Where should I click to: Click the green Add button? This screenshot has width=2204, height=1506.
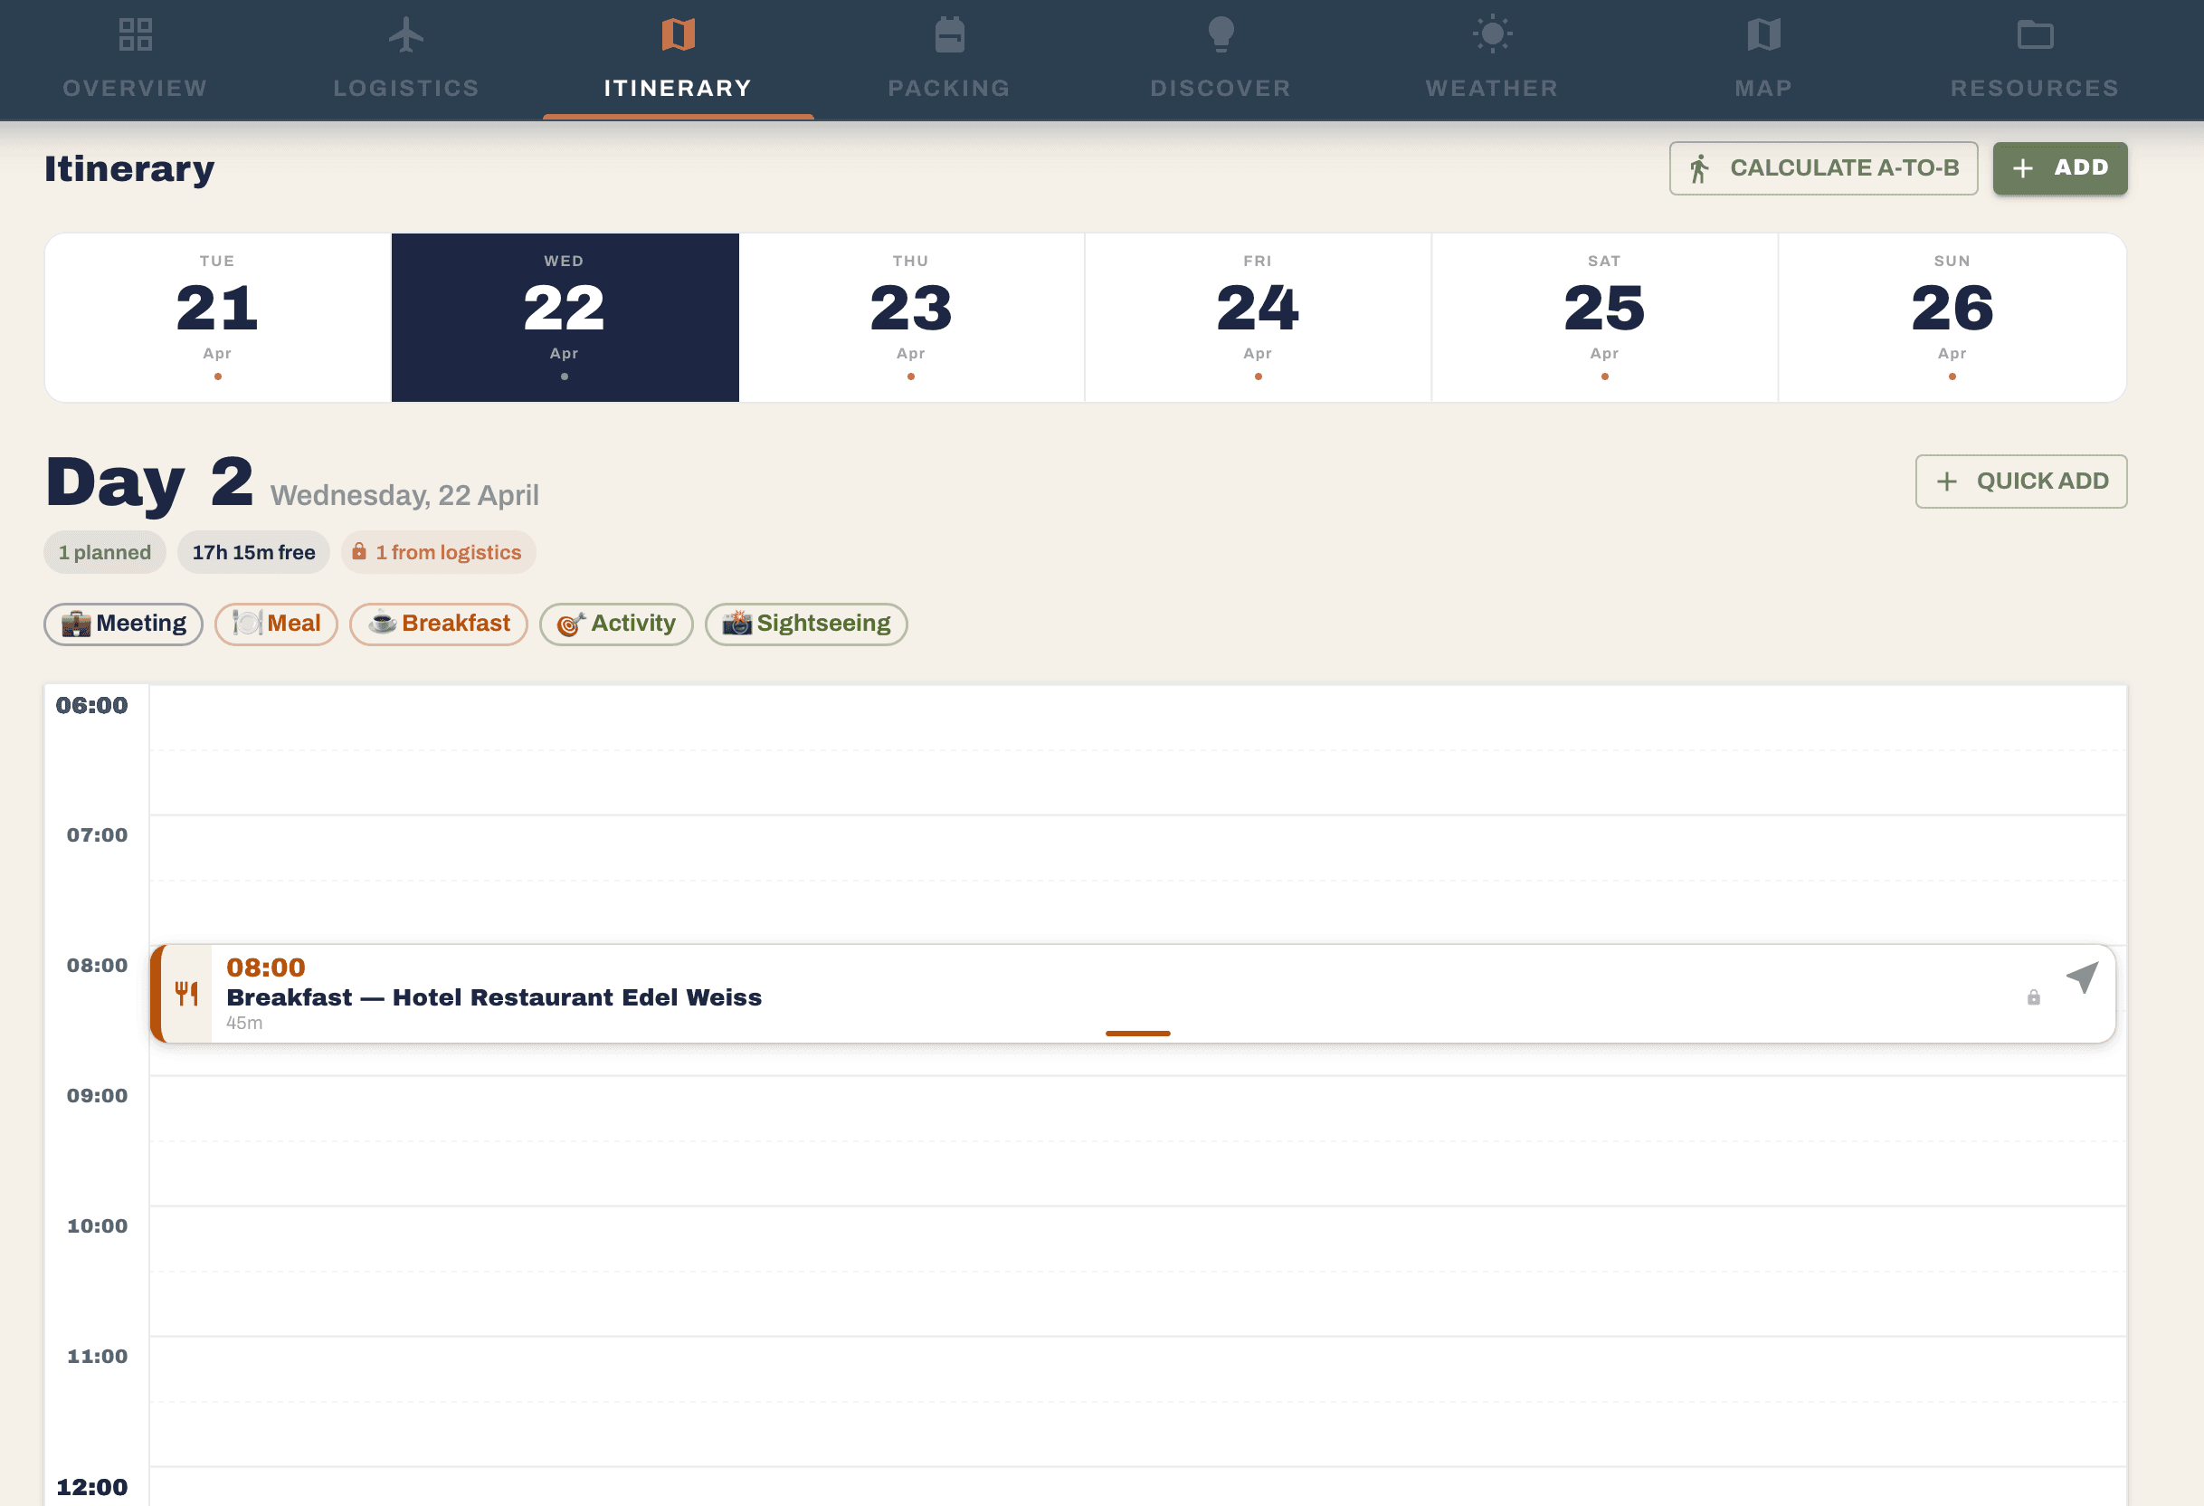2059,168
